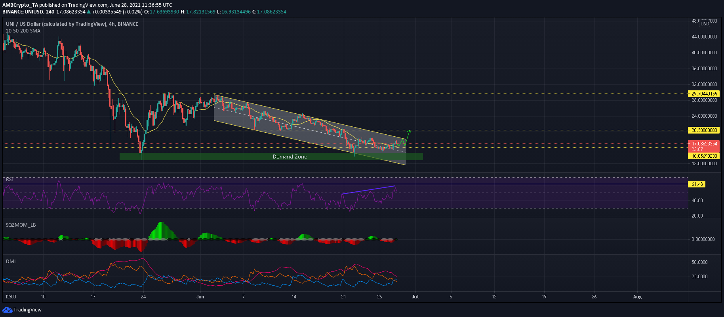The height and width of the screenshot is (317, 724).
Task: Click the AMBCrypto_TA publisher name
Action: click(x=20, y=5)
